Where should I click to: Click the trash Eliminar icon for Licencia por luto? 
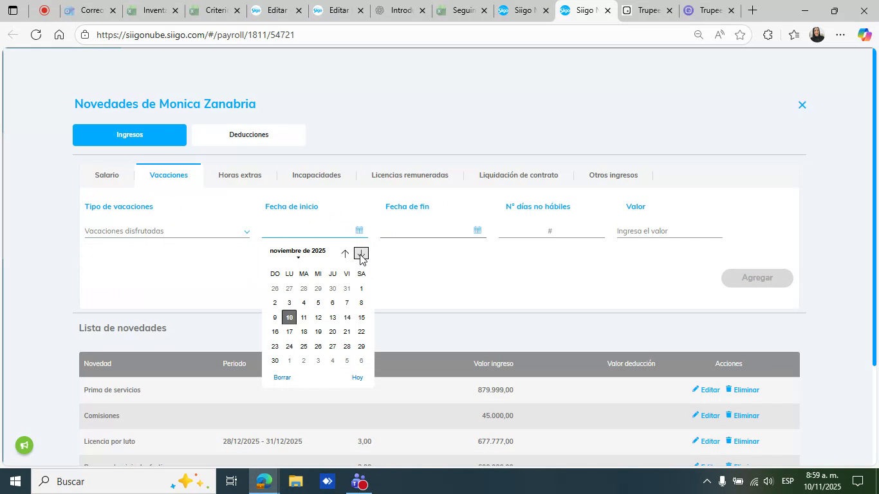click(x=729, y=441)
